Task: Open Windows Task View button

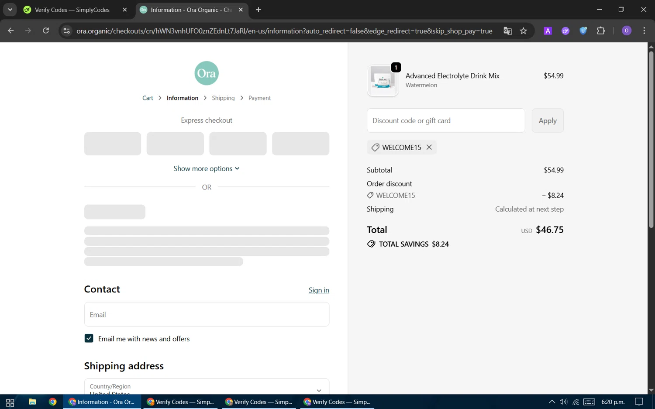Action: click(10, 402)
